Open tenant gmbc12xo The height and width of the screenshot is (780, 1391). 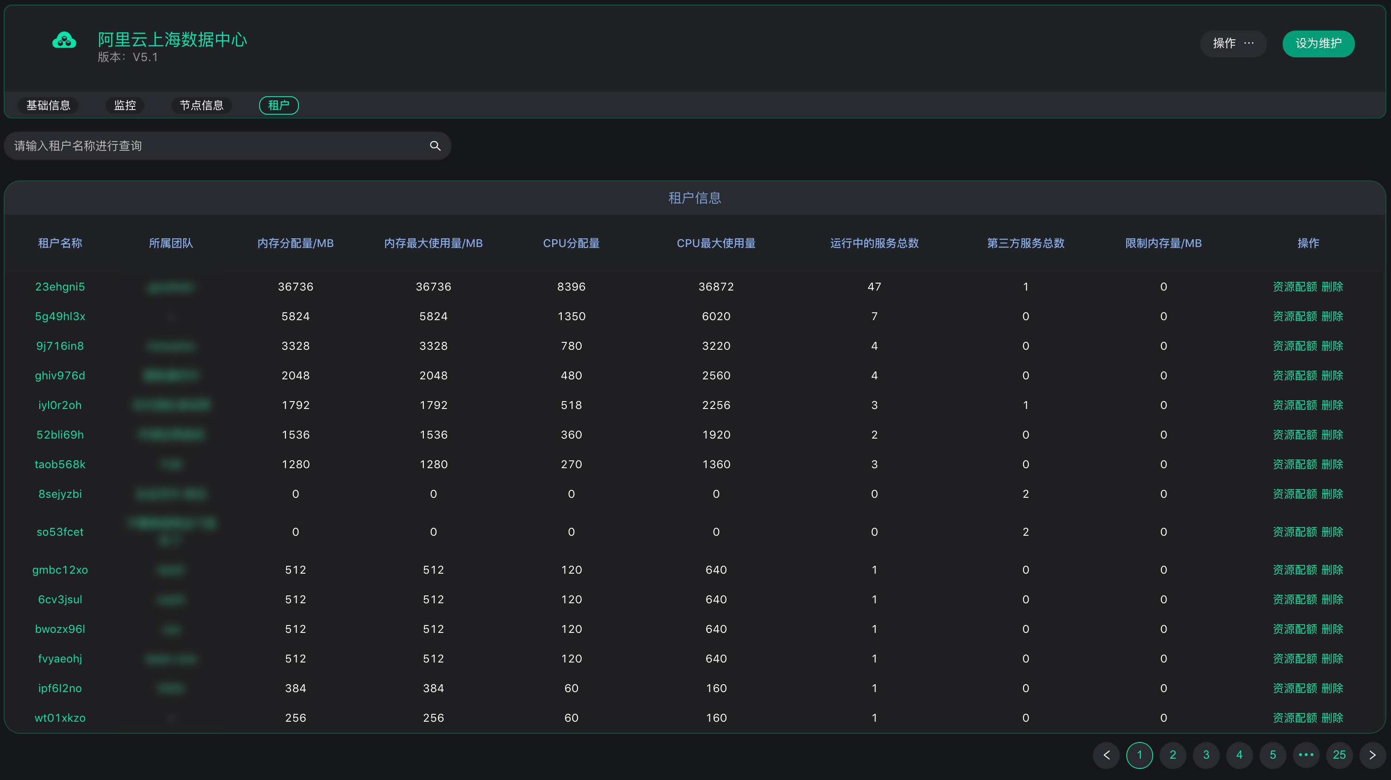60,570
